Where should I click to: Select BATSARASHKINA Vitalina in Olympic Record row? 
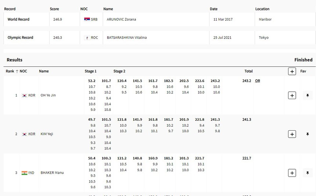coord(127,38)
